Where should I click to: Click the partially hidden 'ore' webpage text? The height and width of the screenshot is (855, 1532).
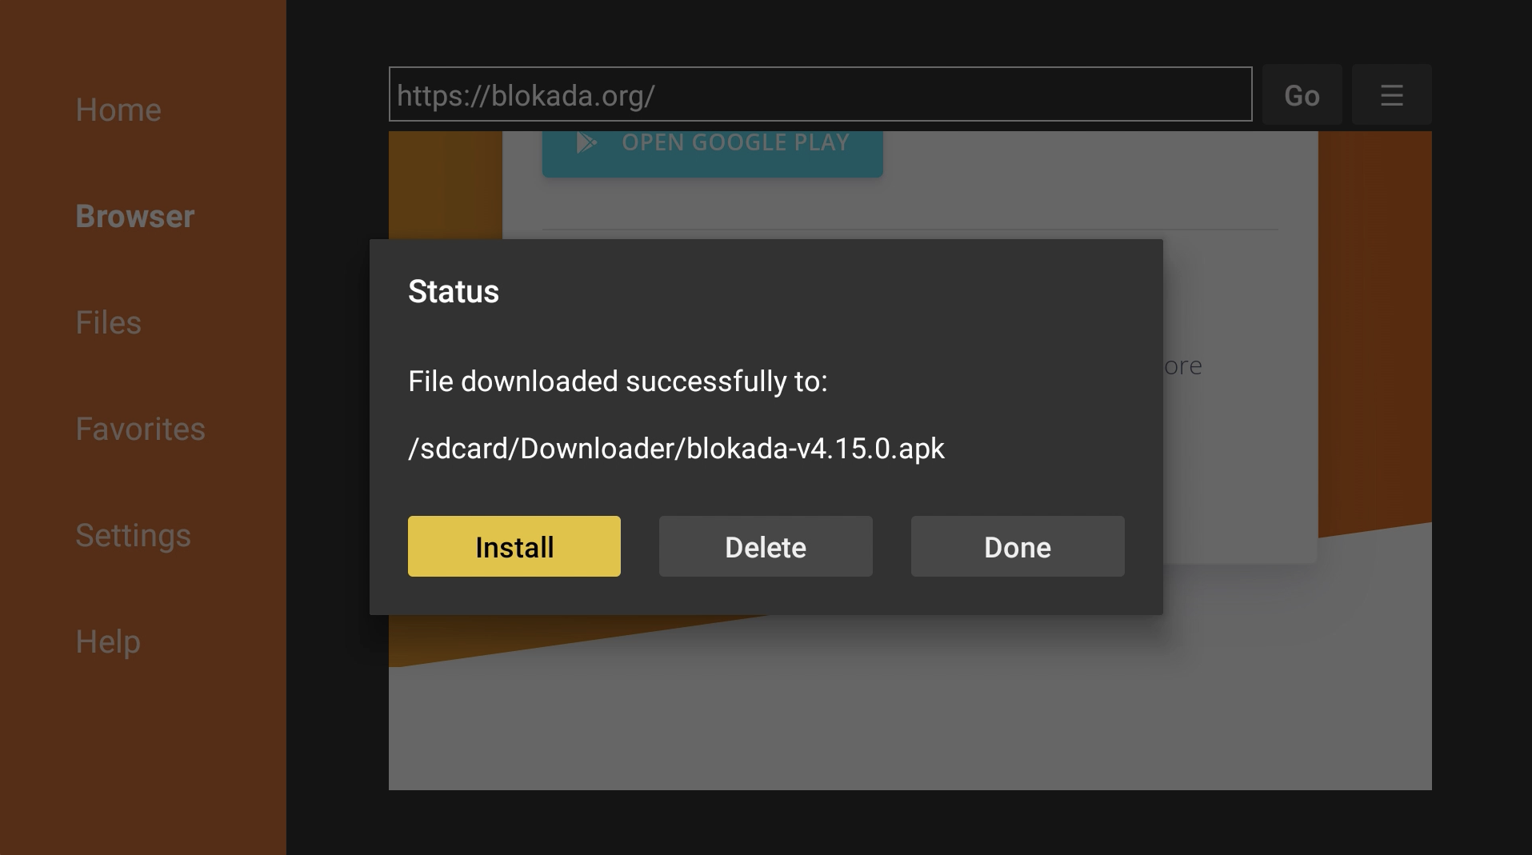coord(1183,366)
